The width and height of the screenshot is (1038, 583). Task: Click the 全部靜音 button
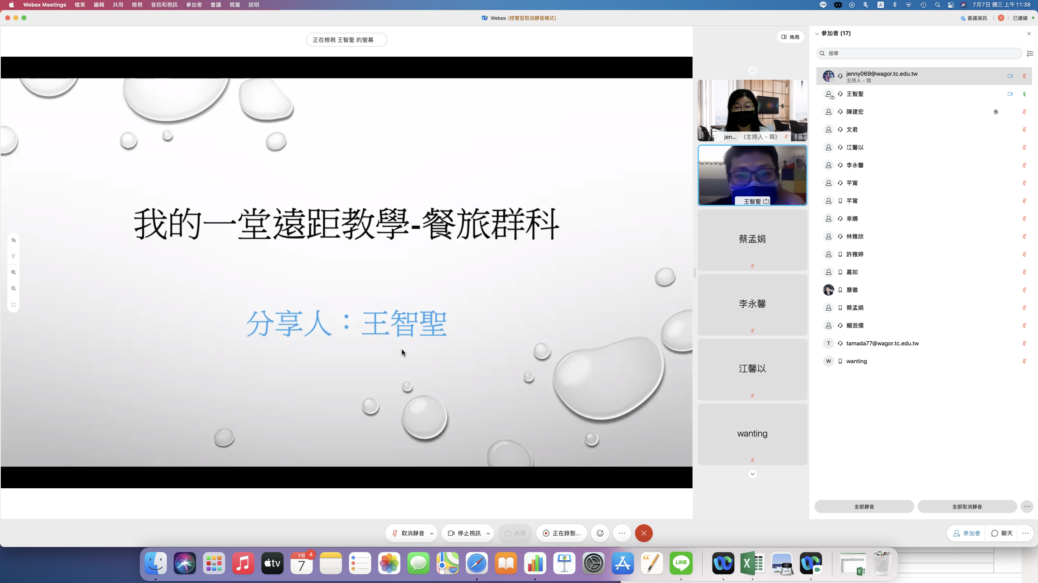click(864, 506)
